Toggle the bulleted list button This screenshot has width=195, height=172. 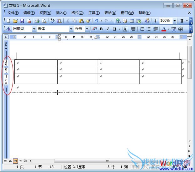[148, 29]
